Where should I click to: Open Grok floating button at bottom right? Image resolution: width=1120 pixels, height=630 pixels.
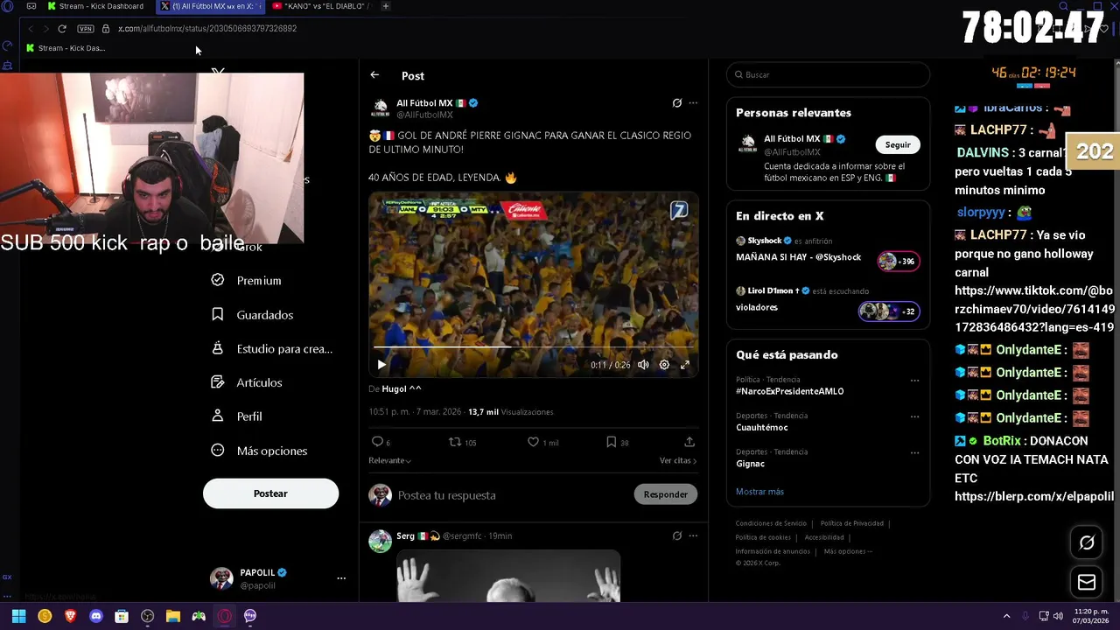(x=1087, y=542)
